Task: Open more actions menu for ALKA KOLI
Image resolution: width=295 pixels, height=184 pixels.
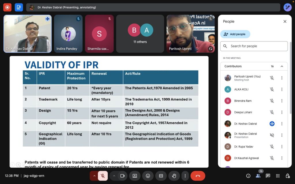Action: [x=282, y=89]
